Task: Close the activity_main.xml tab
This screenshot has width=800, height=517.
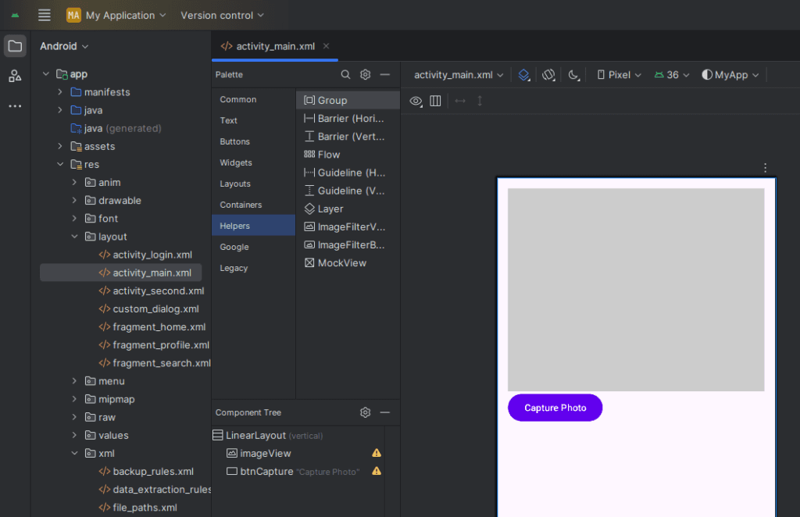Action: pos(326,46)
